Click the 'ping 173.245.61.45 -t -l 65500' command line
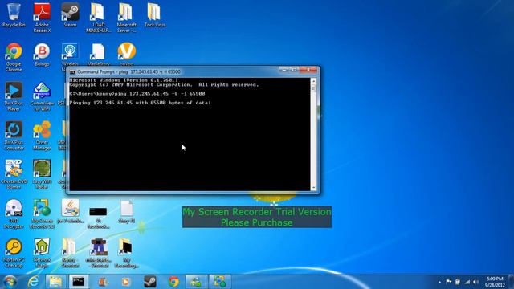 click(x=160, y=94)
